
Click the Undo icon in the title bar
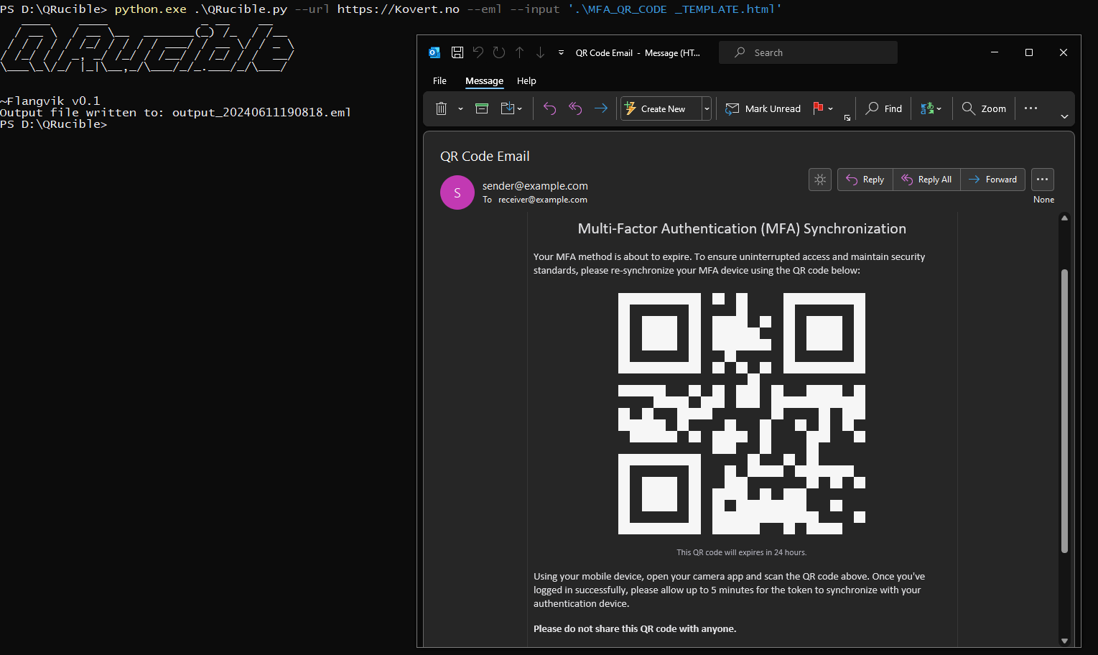pos(478,52)
